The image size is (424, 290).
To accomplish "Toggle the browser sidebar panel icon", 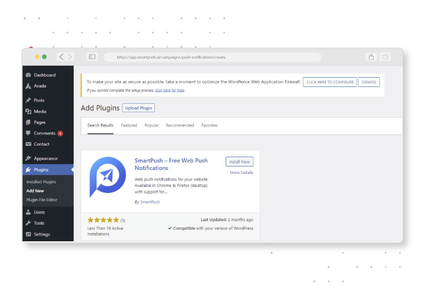I will [92, 57].
